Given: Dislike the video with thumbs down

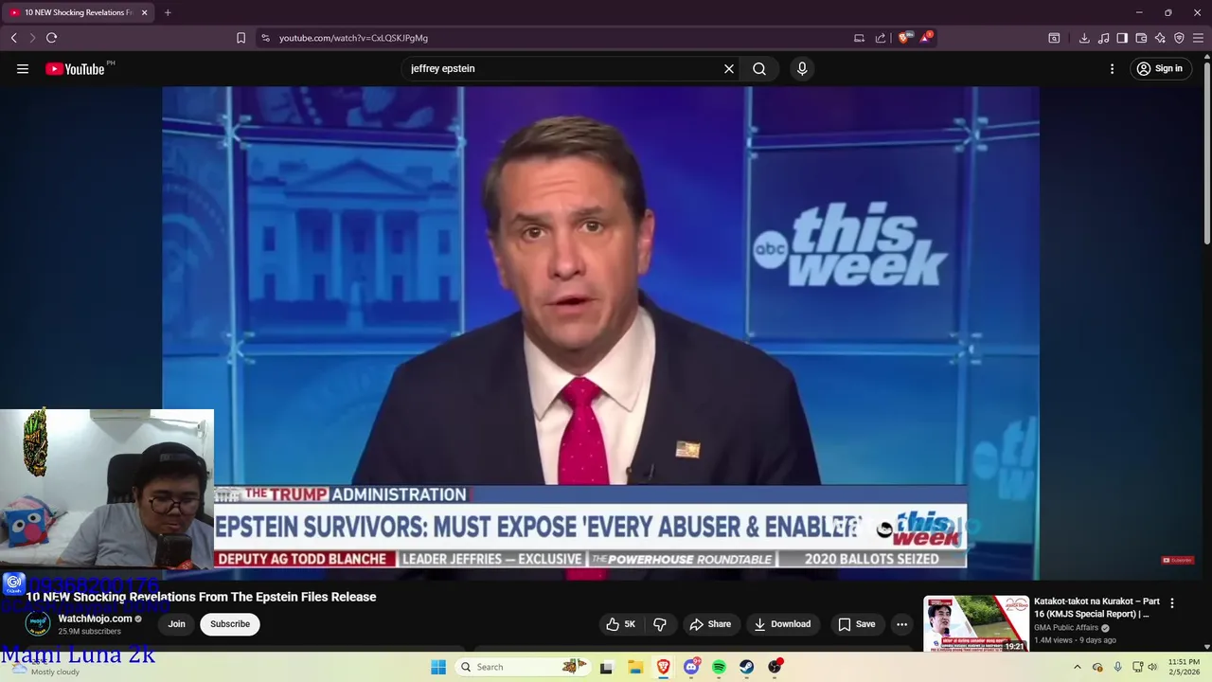Looking at the screenshot, I should (x=660, y=624).
